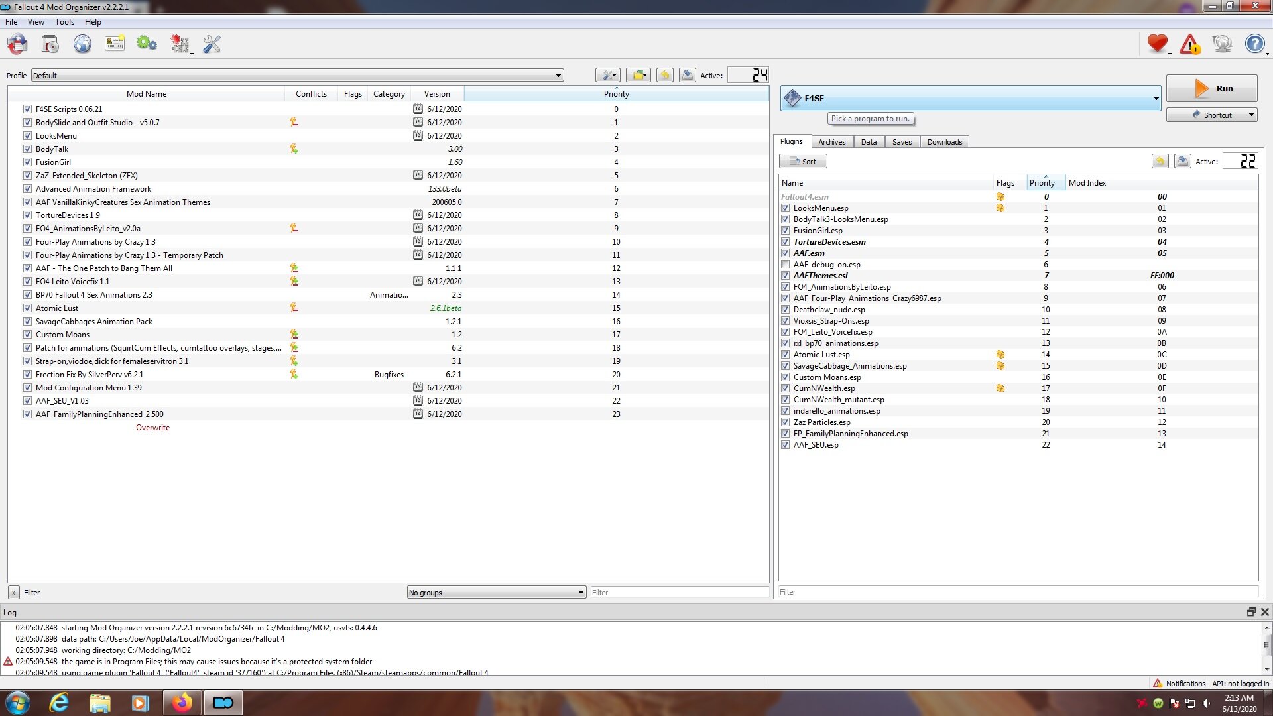Click the plugin list Filter field
The image size is (1273, 716).
tap(1018, 592)
